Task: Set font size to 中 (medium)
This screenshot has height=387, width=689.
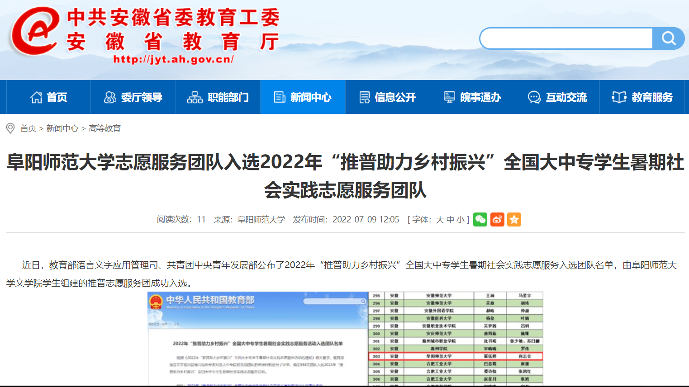Action: pyautogui.click(x=450, y=220)
